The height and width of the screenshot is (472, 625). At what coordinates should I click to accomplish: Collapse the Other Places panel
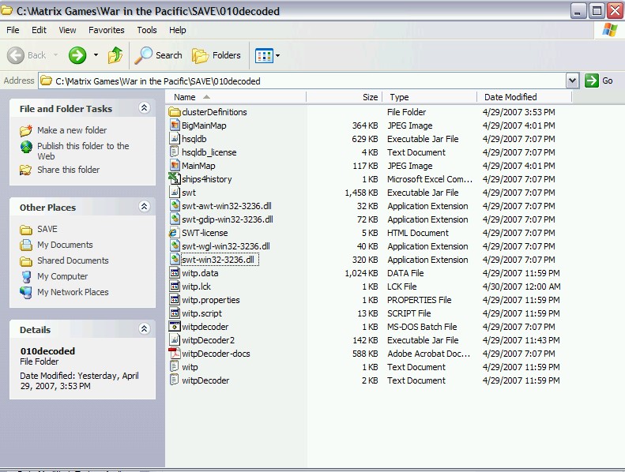[144, 207]
